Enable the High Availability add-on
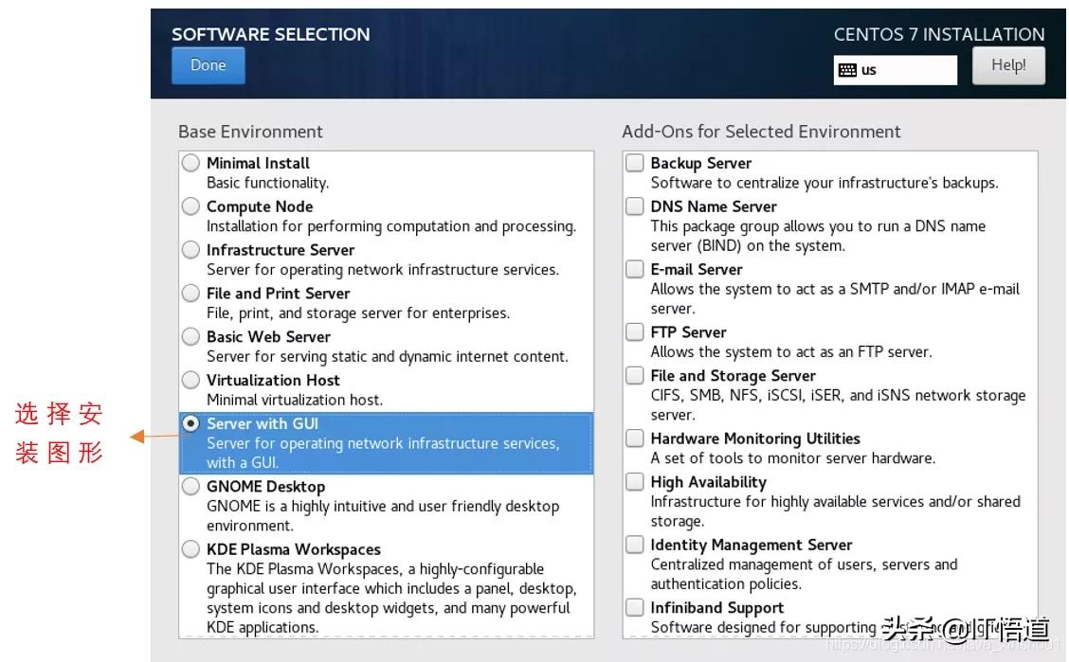 [x=635, y=482]
